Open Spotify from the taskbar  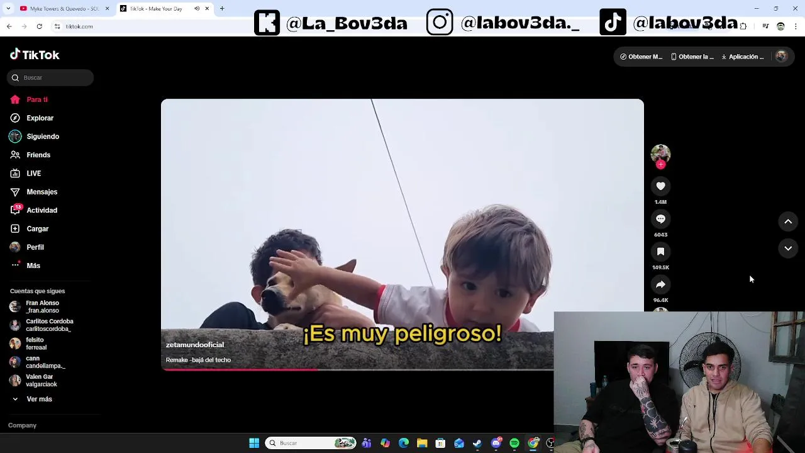[514, 443]
